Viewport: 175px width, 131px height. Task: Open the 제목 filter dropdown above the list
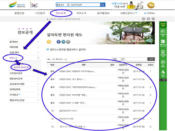(x=118, y=59)
